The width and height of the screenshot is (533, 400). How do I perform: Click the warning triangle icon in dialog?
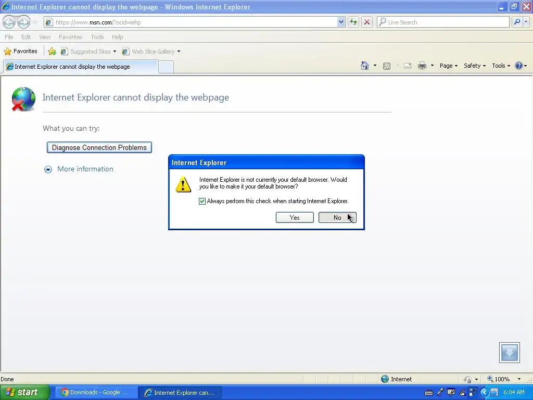pyautogui.click(x=183, y=184)
